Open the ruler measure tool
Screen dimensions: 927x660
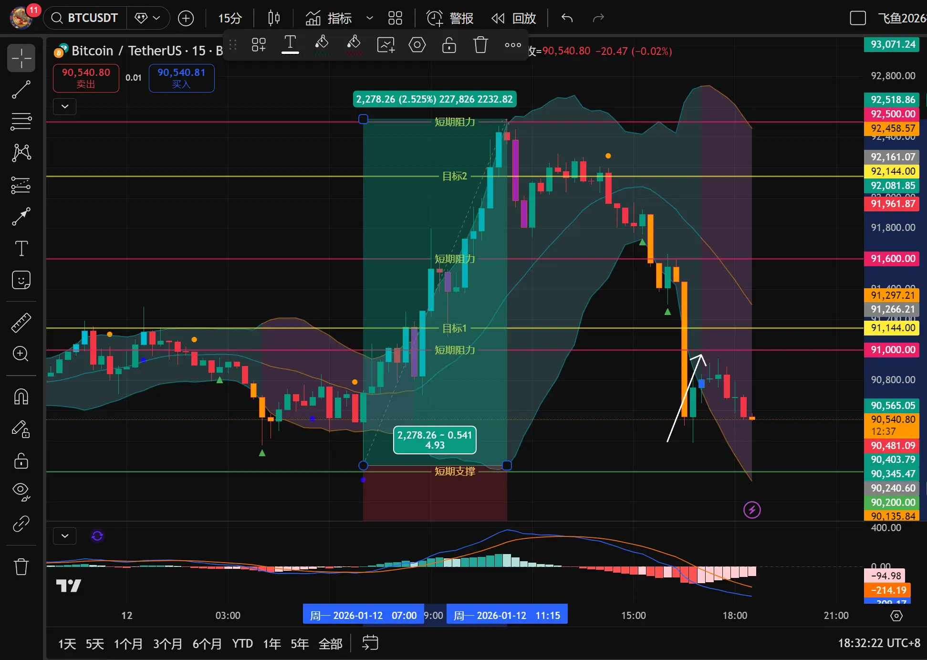pyautogui.click(x=21, y=323)
